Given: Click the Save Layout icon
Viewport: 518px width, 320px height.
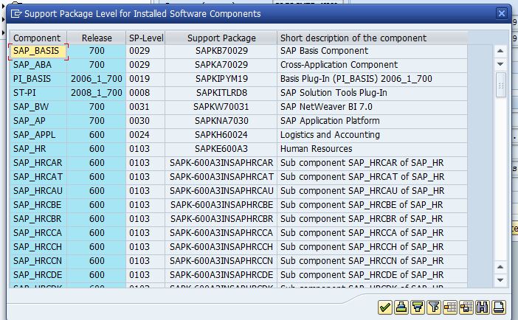Looking at the screenshot, I should (x=466, y=307).
